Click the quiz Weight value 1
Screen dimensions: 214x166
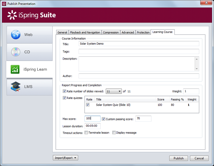(x=189, y=105)
